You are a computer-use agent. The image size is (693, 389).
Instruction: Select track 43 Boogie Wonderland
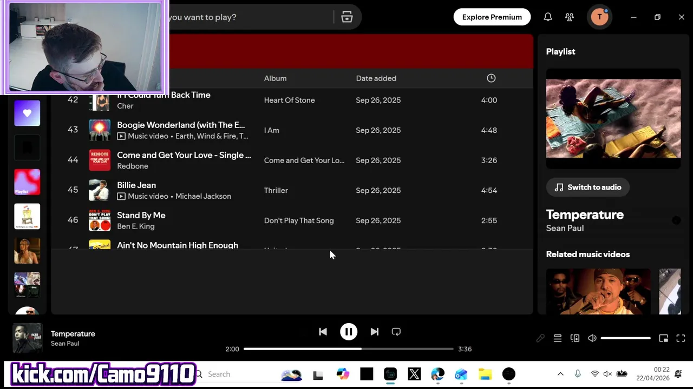coord(292,130)
